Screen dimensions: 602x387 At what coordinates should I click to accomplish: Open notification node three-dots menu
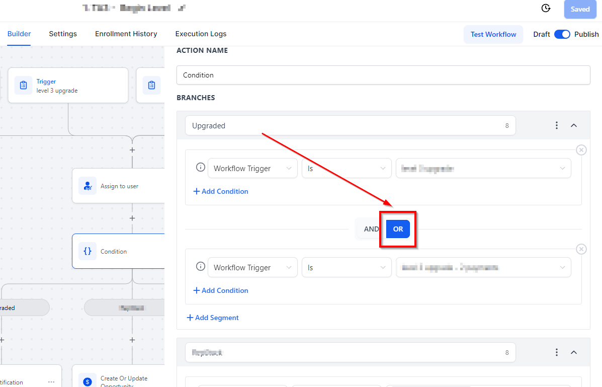point(51,382)
